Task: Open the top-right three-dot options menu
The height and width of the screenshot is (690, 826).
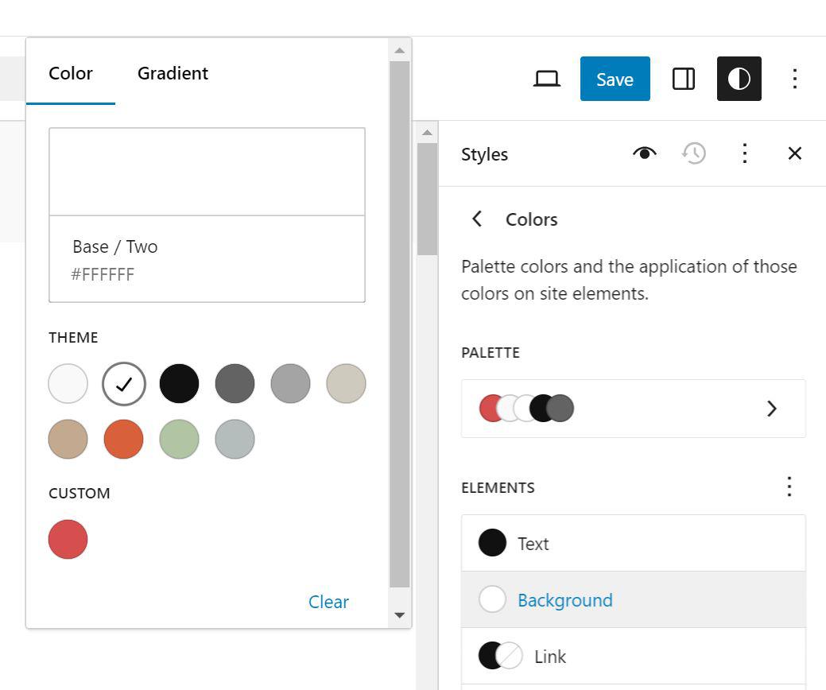Action: 794,79
